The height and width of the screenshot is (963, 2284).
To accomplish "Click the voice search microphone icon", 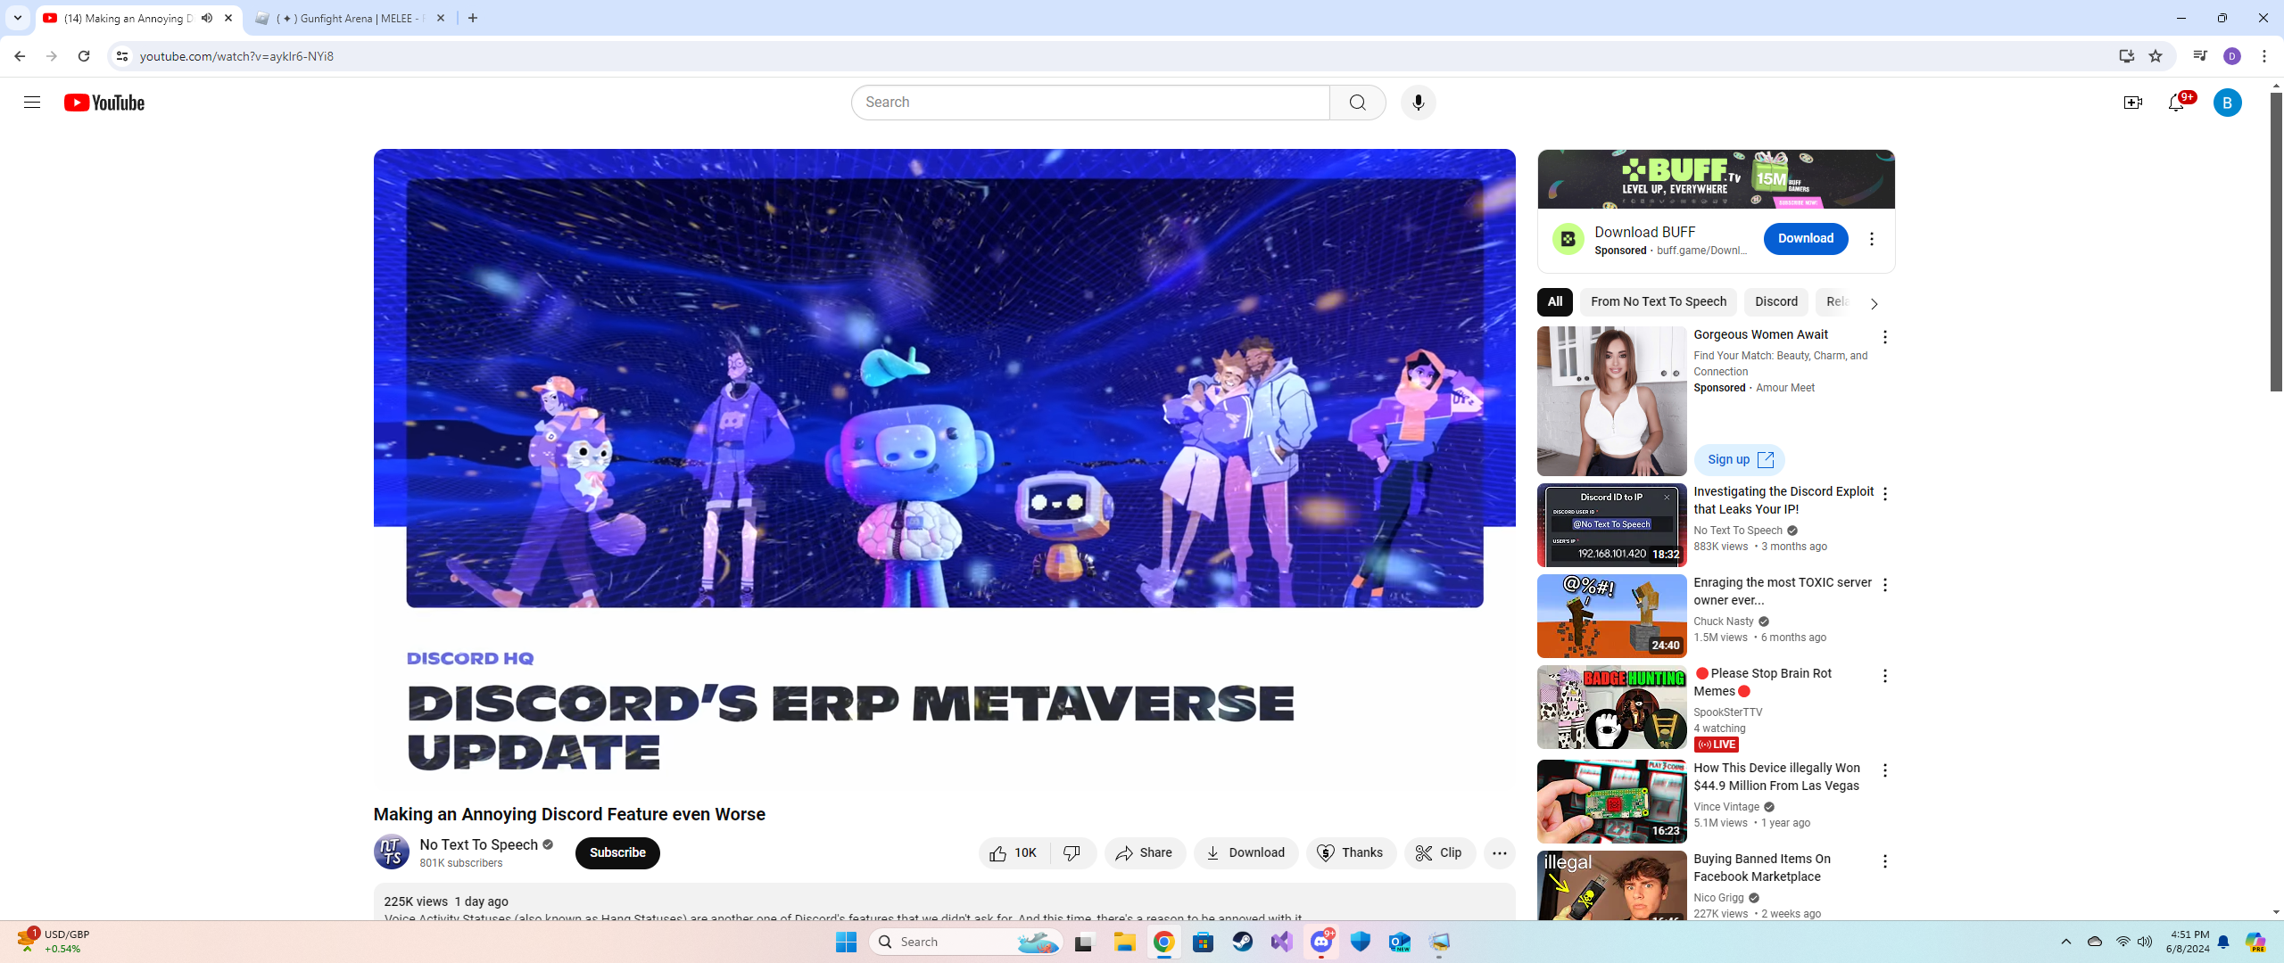I will [1418, 103].
